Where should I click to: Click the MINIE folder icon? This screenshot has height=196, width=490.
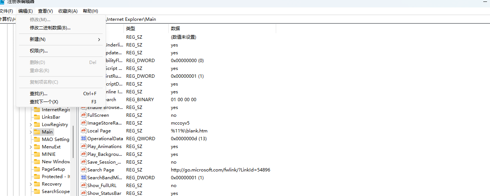37,154
